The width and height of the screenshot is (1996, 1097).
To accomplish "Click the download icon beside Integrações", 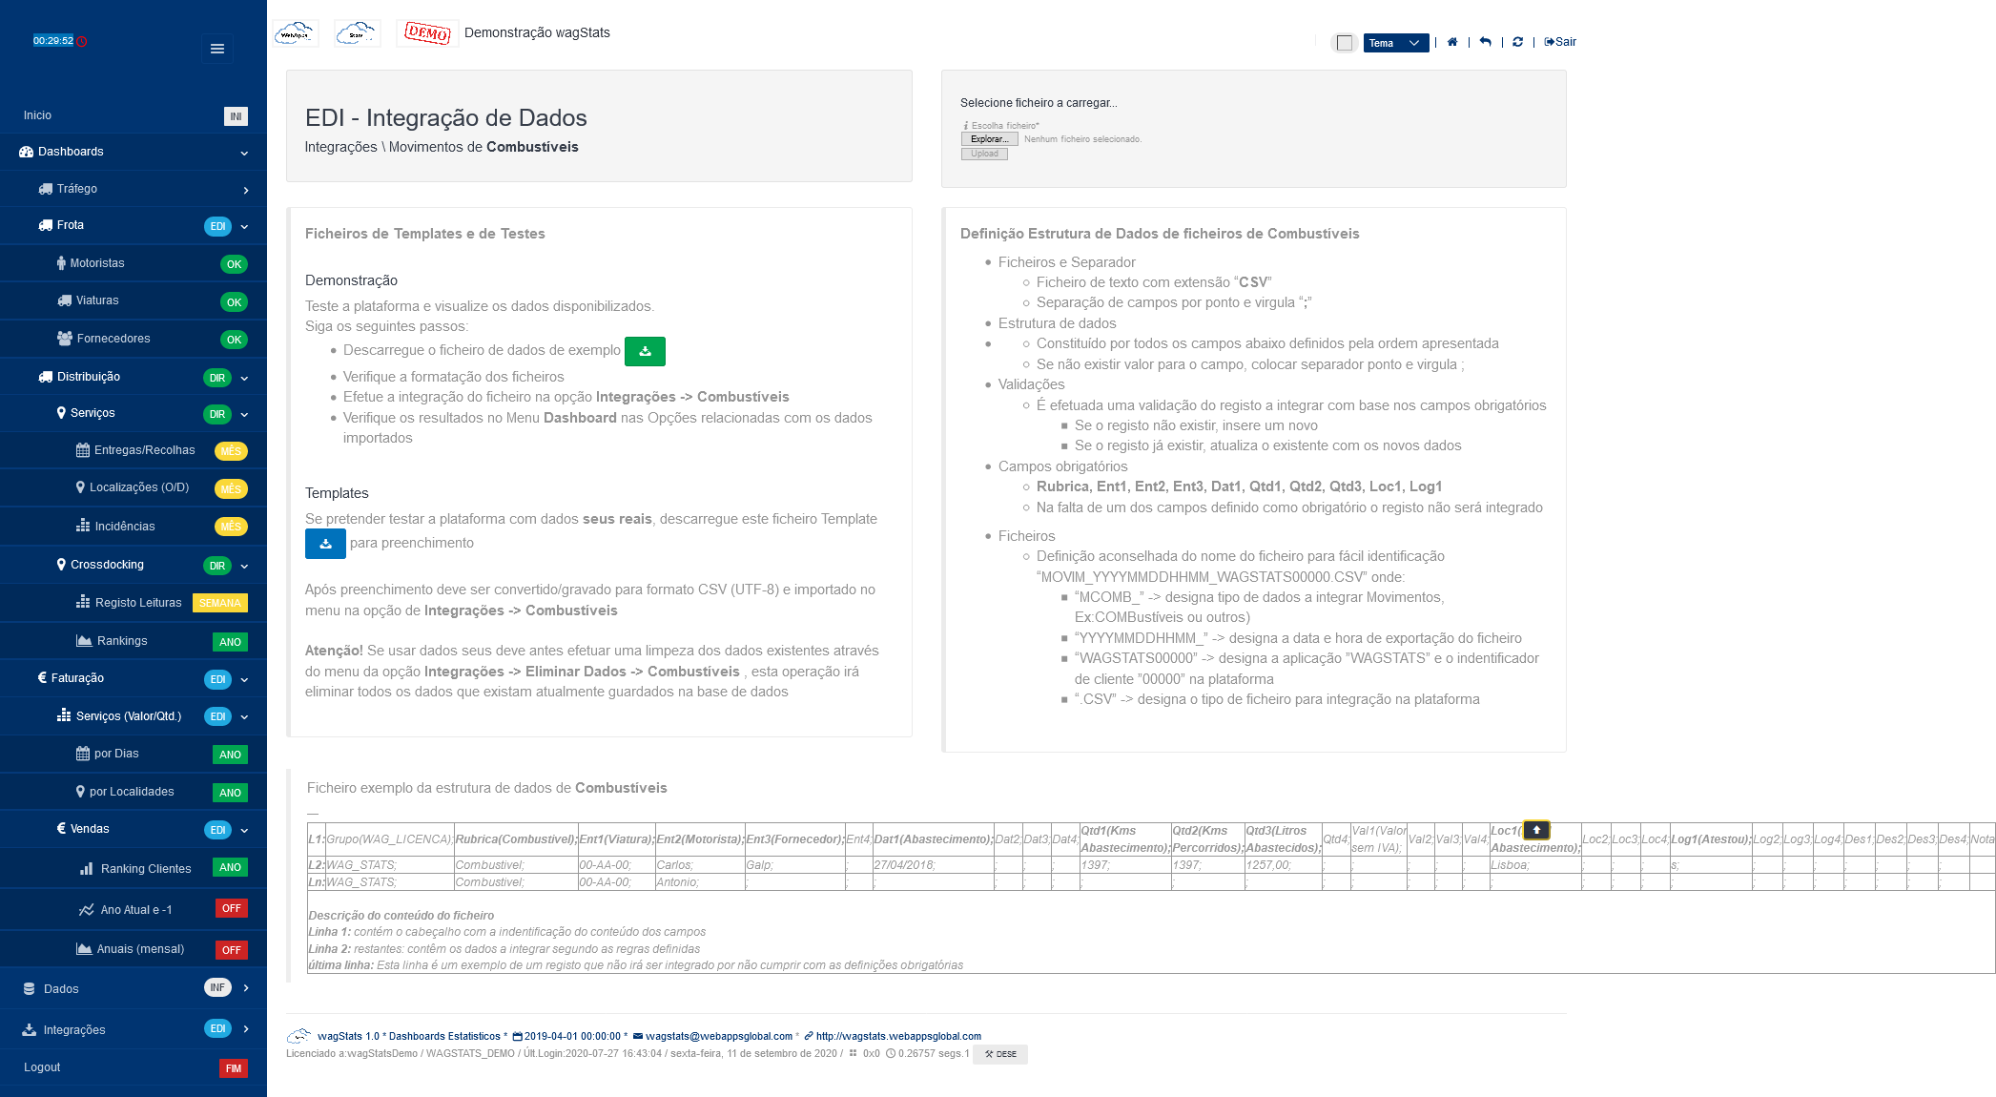I will pos(30,1030).
